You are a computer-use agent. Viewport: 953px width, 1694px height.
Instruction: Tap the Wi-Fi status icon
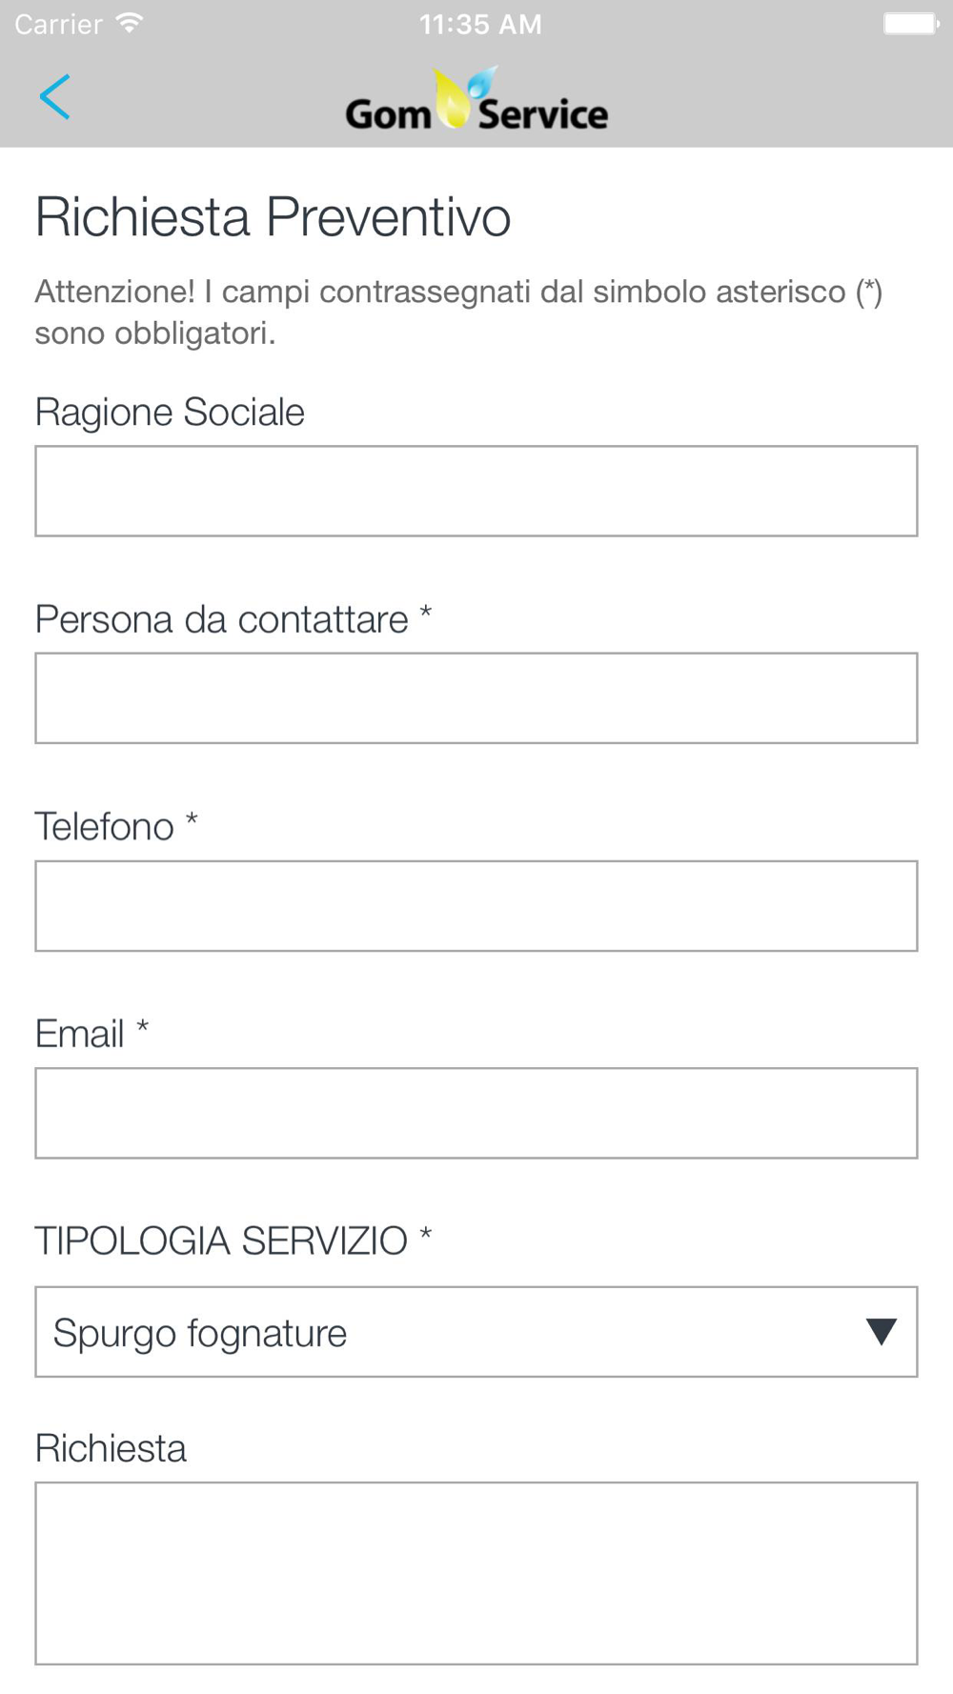tap(129, 23)
